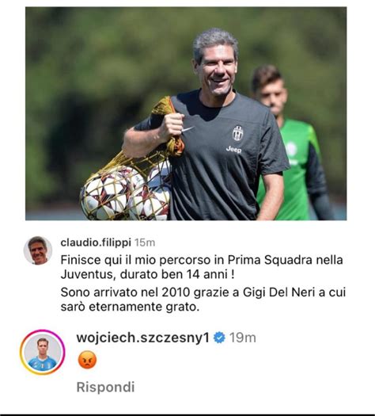Click the angry face emoji comment
The image size is (375, 416).
click(87, 360)
